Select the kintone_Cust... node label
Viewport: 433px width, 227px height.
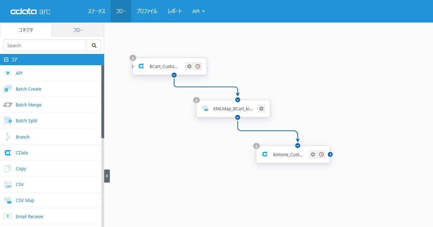[288, 154]
